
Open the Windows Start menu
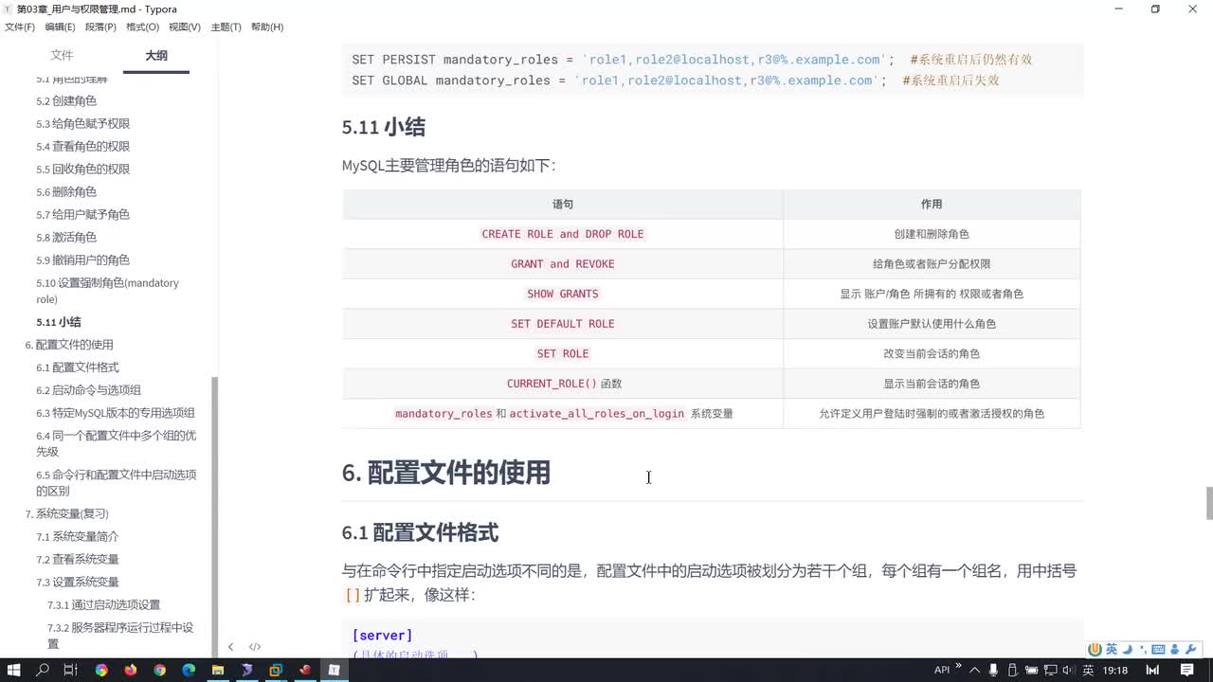(13, 670)
